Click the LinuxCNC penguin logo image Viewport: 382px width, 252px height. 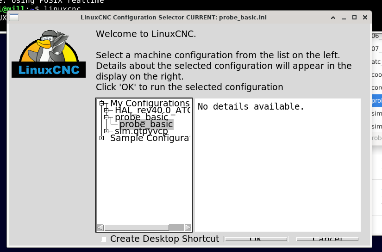(x=49, y=54)
